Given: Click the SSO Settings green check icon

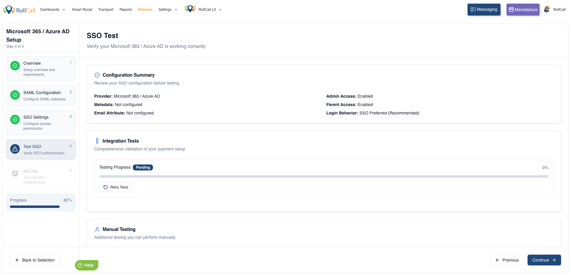Looking at the screenshot, I should tap(15, 120).
